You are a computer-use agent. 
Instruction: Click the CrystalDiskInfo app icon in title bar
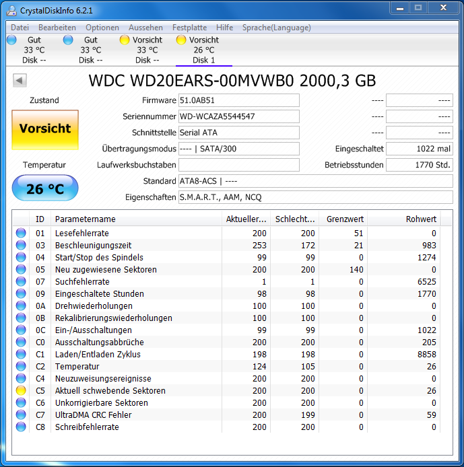(11, 11)
